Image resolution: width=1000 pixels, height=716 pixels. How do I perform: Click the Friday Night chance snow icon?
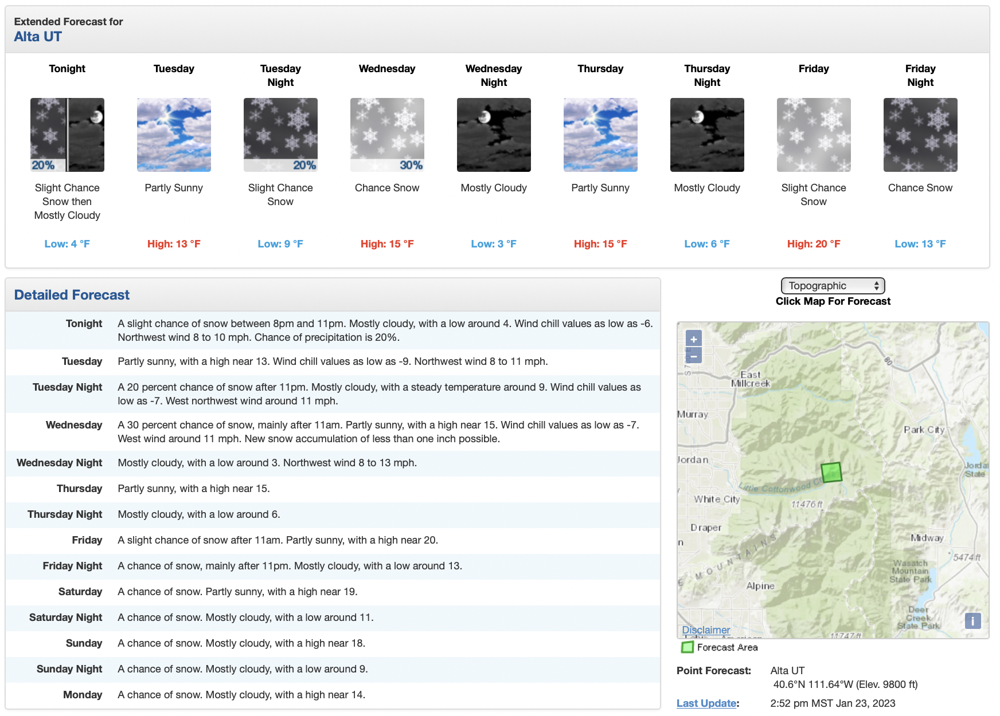[x=920, y=135]
